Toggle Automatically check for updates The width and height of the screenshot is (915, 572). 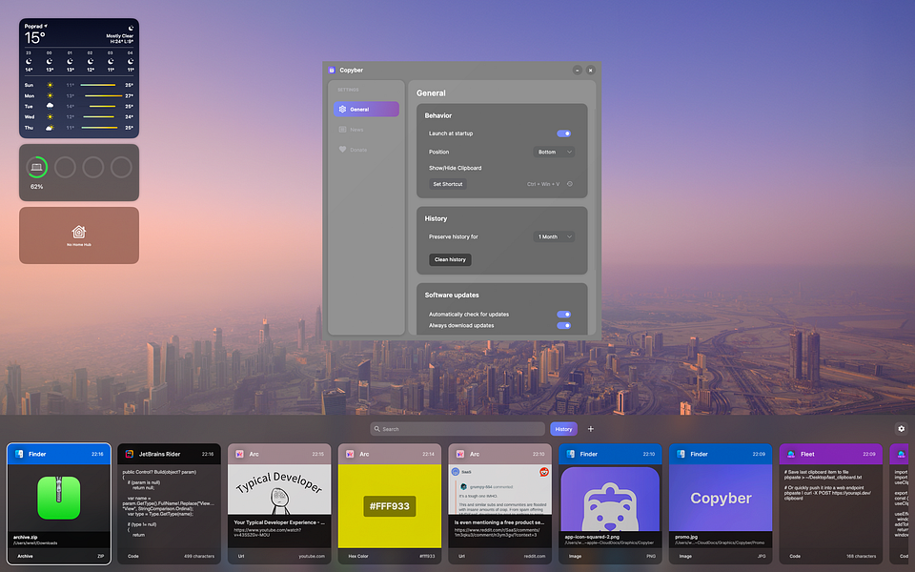[x=563, y=314]
